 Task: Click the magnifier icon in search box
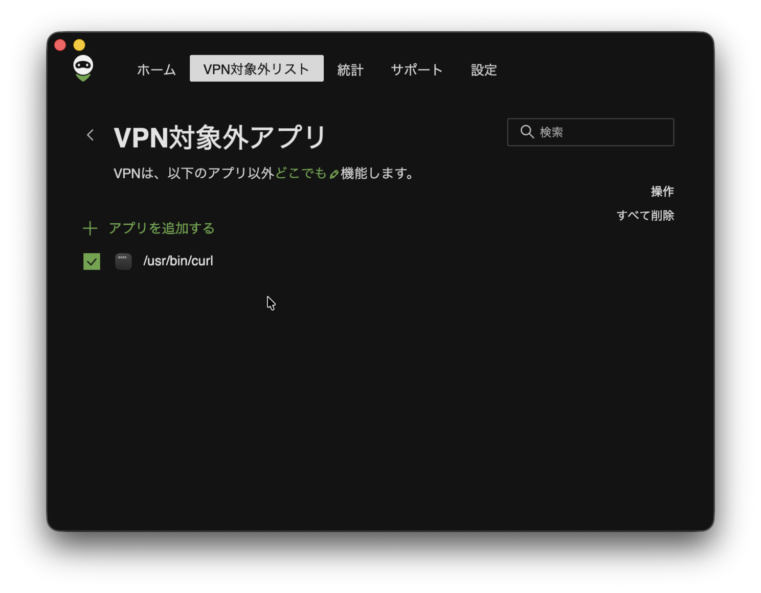[527, 132]
